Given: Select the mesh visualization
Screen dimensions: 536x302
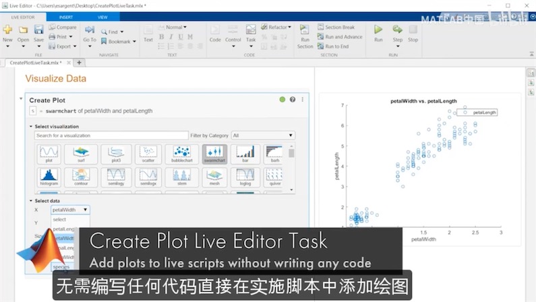Looking at the screenshot, I should 214,177.
